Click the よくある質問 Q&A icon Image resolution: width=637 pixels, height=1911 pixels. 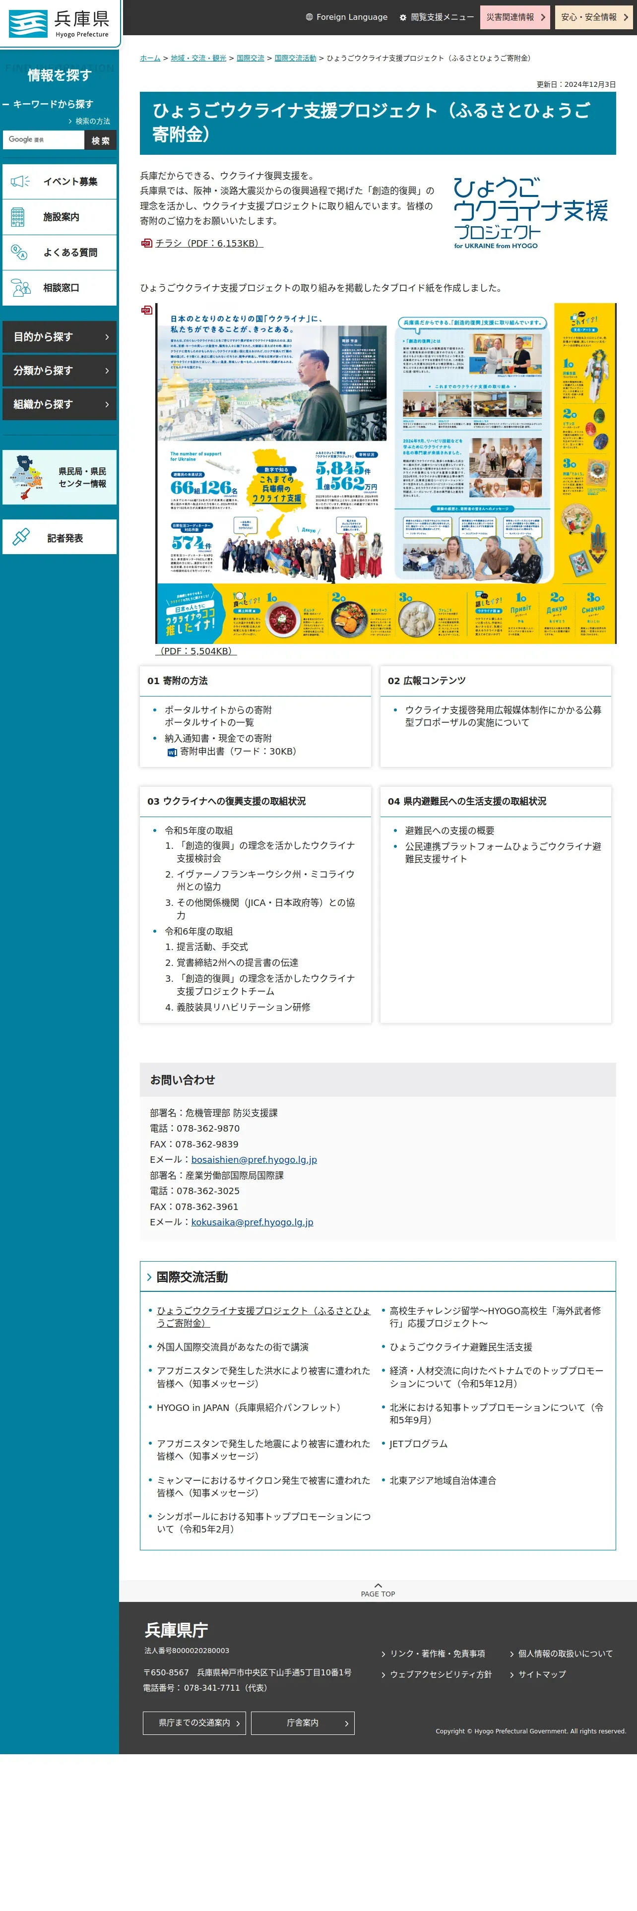(x=19, y=252)
